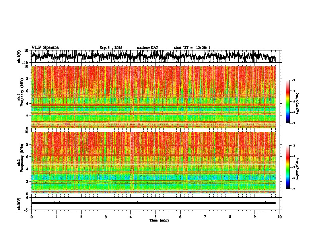Click the ch.1 color scale bar
This screenshot has width=315, height=243.
pyautogui.click(x=288, y=102)
